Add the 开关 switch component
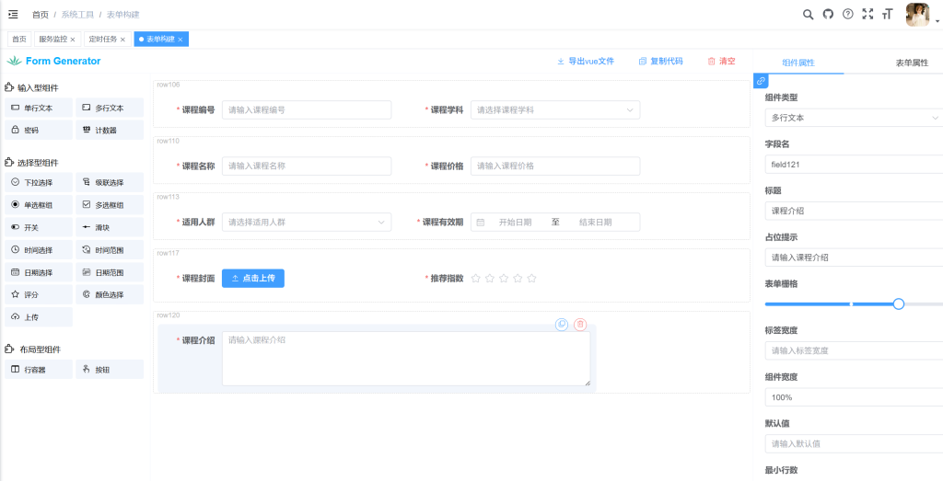 (x=39, y=226)
